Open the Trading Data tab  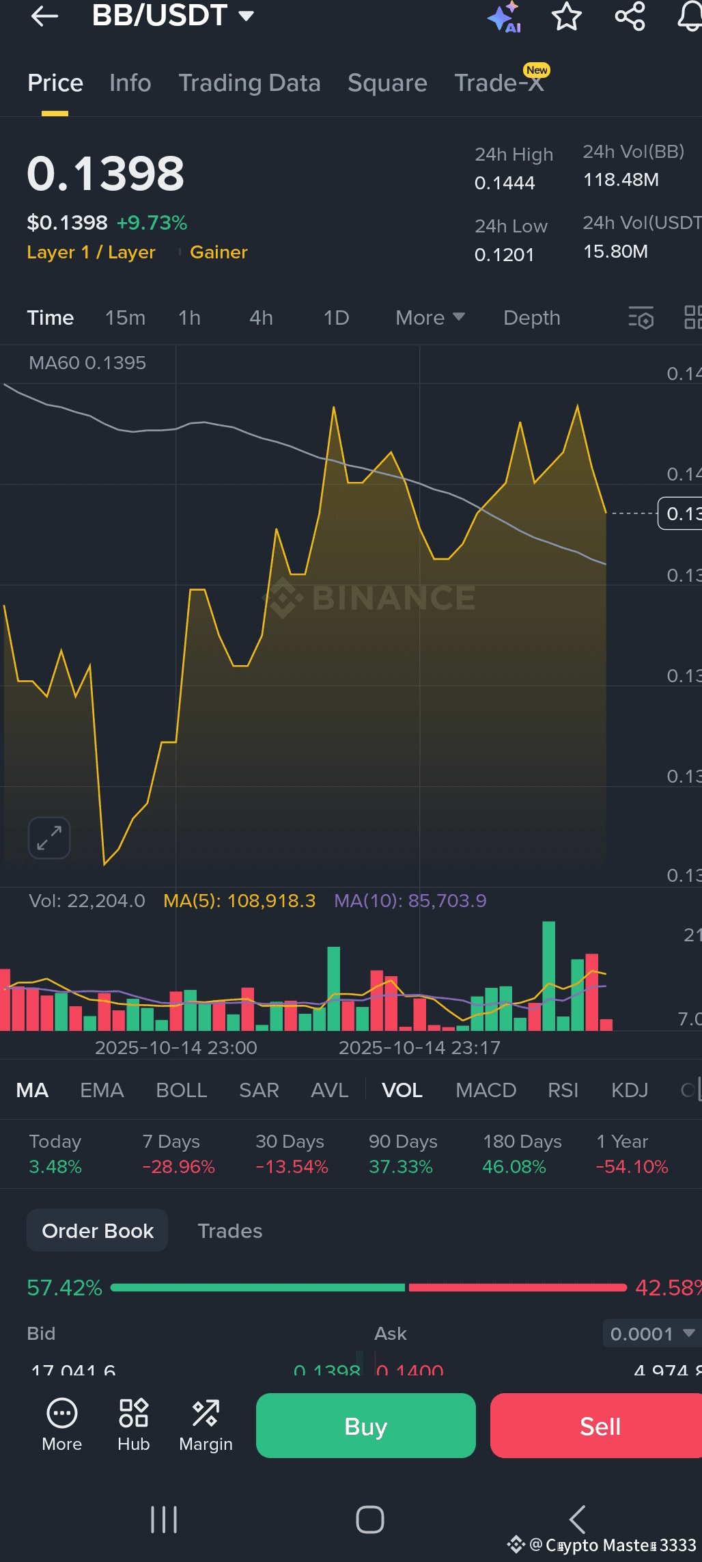point(249,83)
